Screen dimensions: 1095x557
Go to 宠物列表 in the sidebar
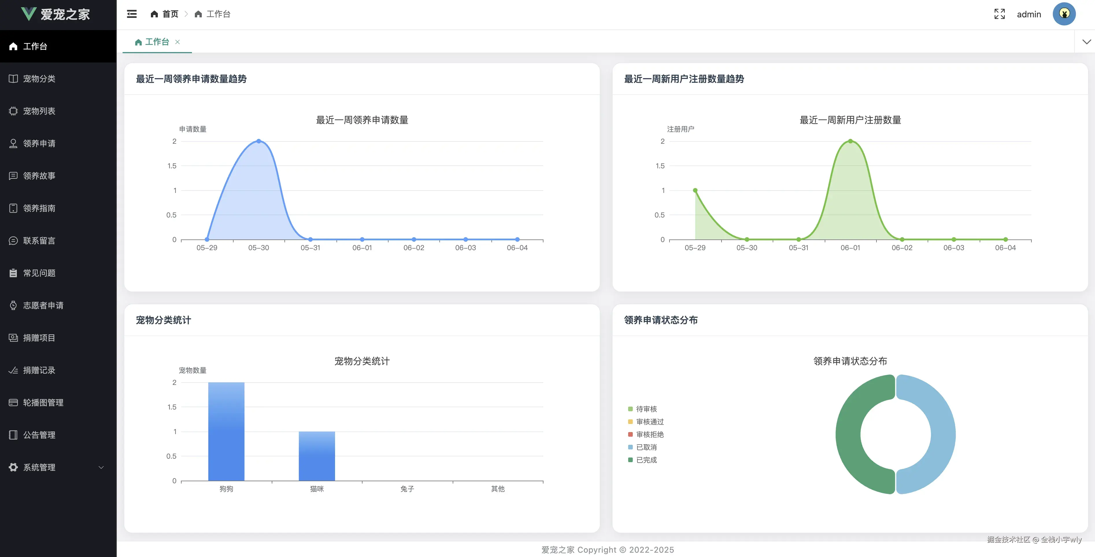click(x=39, y=111)
